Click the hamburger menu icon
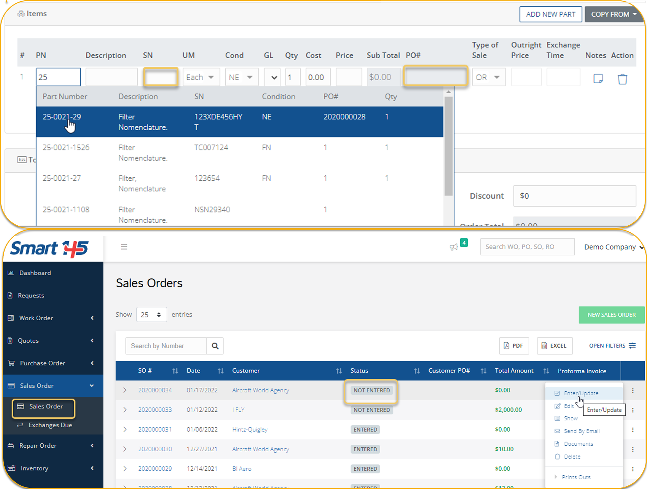The height and width of the screenshot is (489, 647). click(124, 247)
